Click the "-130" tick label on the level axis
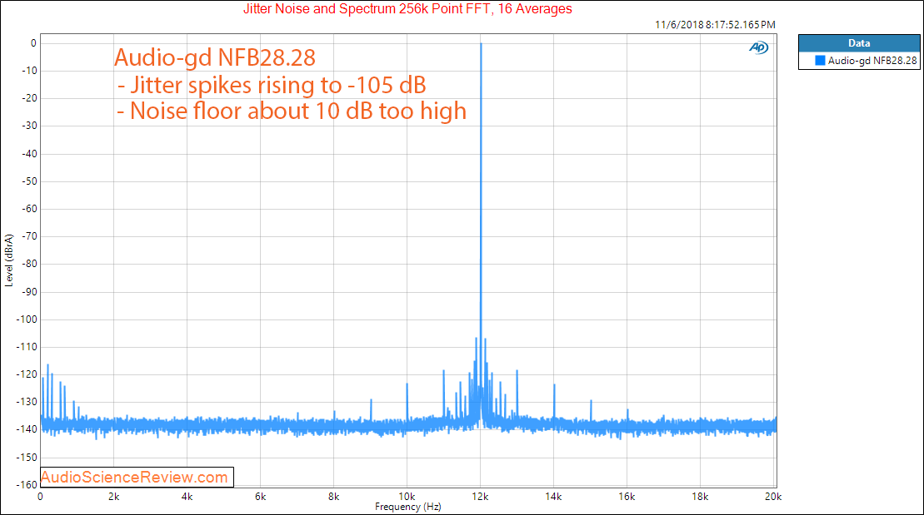Screen dimensions: 924x515 pyautogui.click(x=27, y=402)
